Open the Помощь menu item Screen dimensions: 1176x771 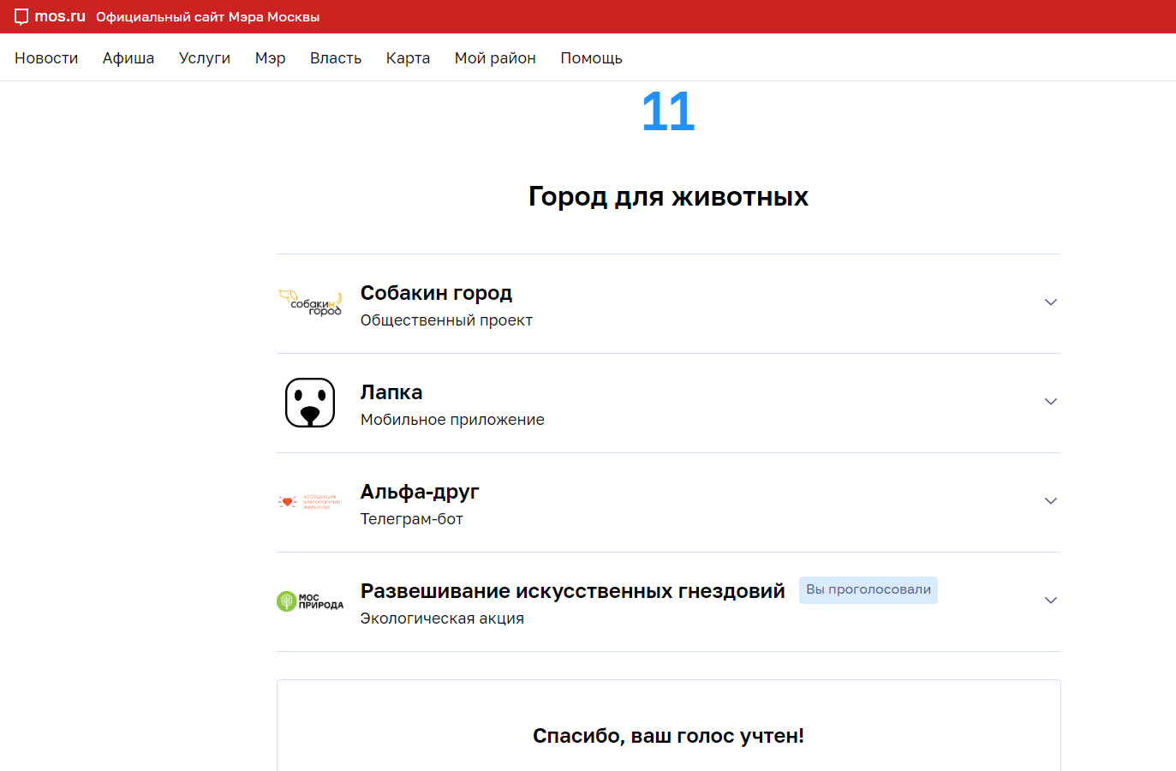[x=591, y=58]
